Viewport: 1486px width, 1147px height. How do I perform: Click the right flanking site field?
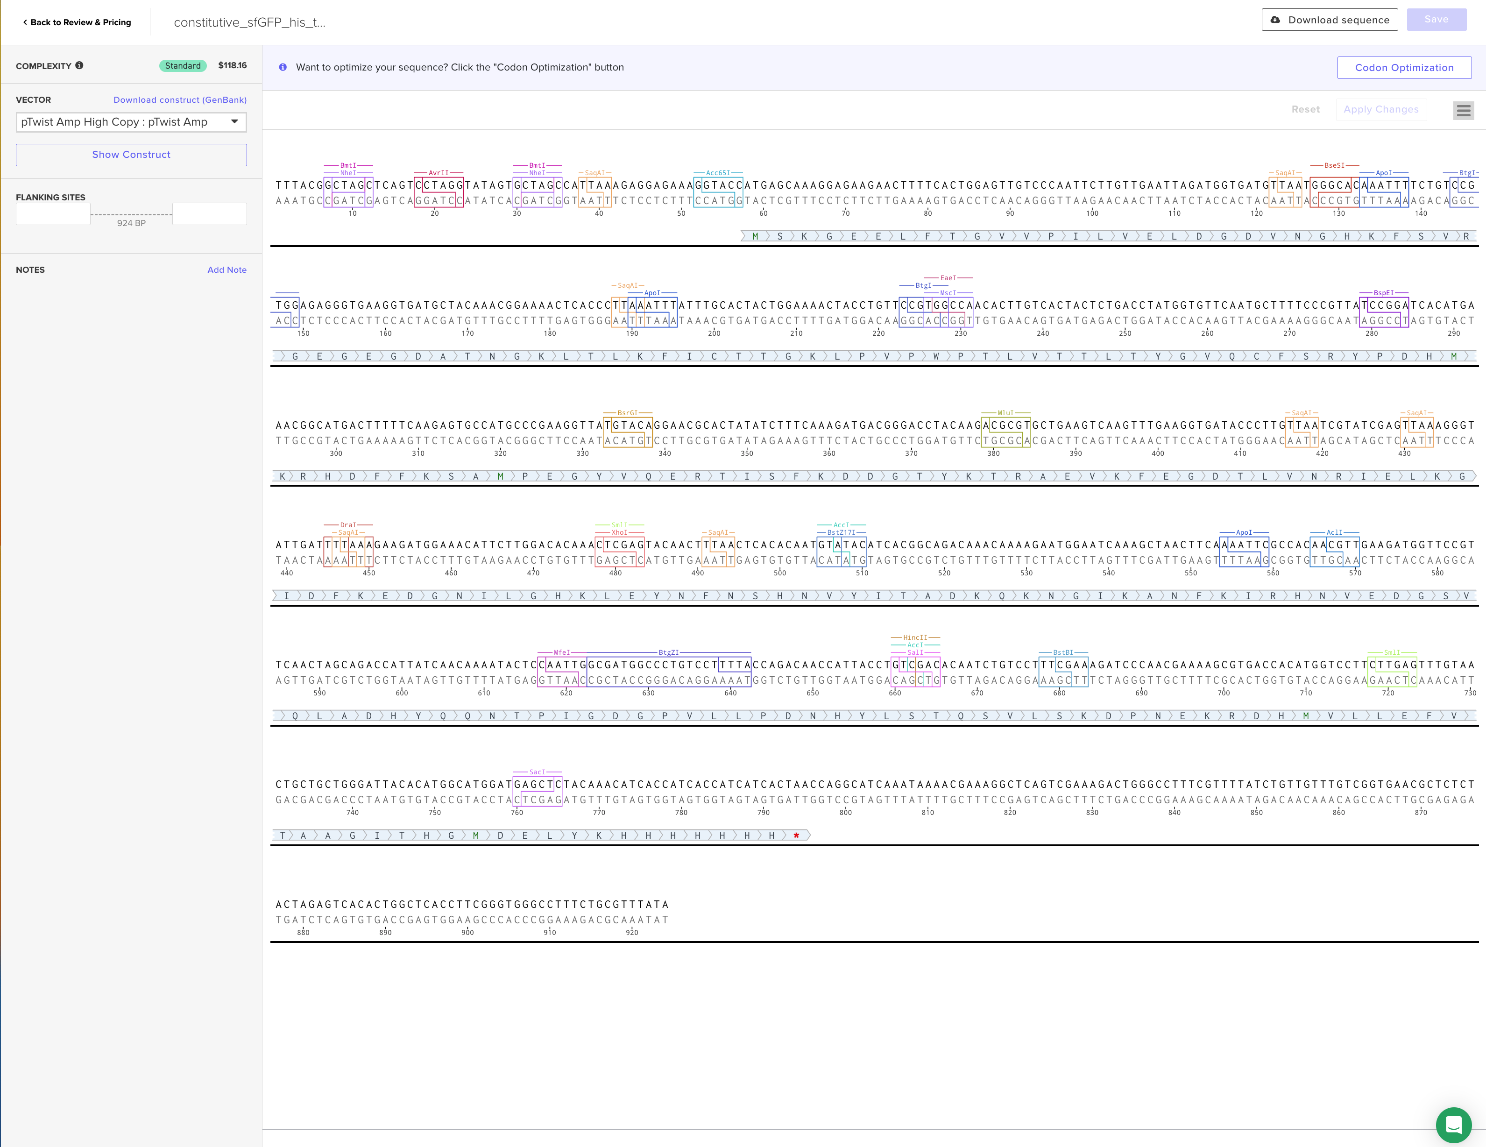pyautogui.click(x=210, y=213)
